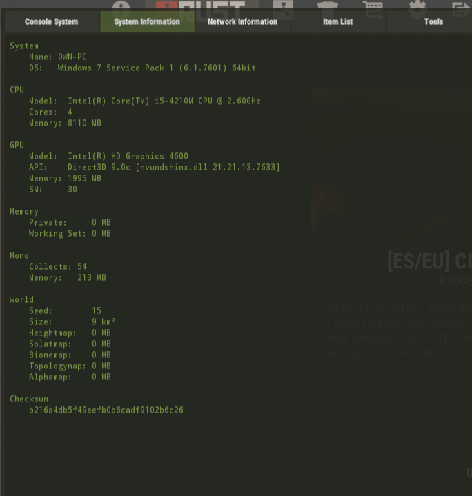Click the Collects: 54 line
Image resolution: width=472 pixels, height=496 pixels.
click(x=58, y=267)
